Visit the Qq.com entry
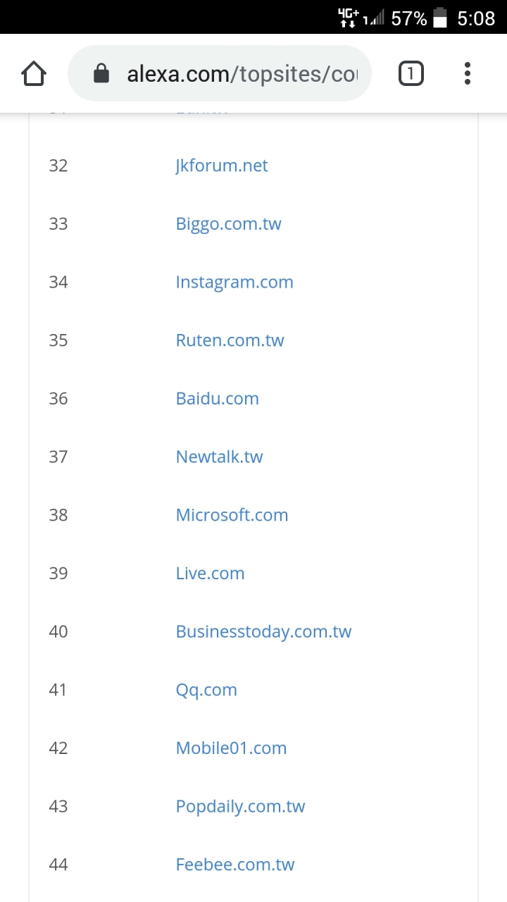This screenshot has width=507, height=902. pos(206,691)
